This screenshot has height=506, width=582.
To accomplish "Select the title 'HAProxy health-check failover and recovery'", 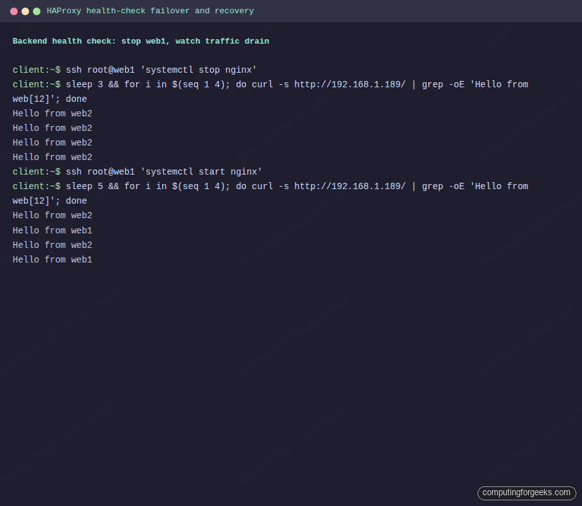I will click(x=150, y=11).
